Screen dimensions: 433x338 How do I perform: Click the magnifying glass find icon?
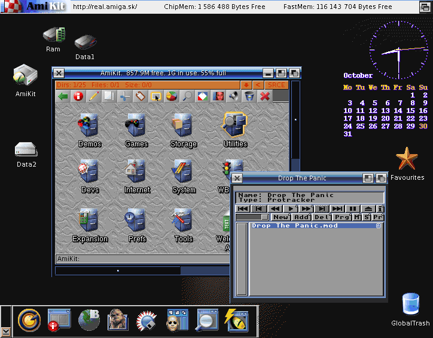click(x=187, y=96)
